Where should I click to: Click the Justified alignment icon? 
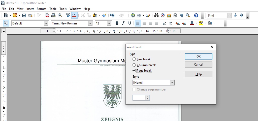[x=157, y=23]
